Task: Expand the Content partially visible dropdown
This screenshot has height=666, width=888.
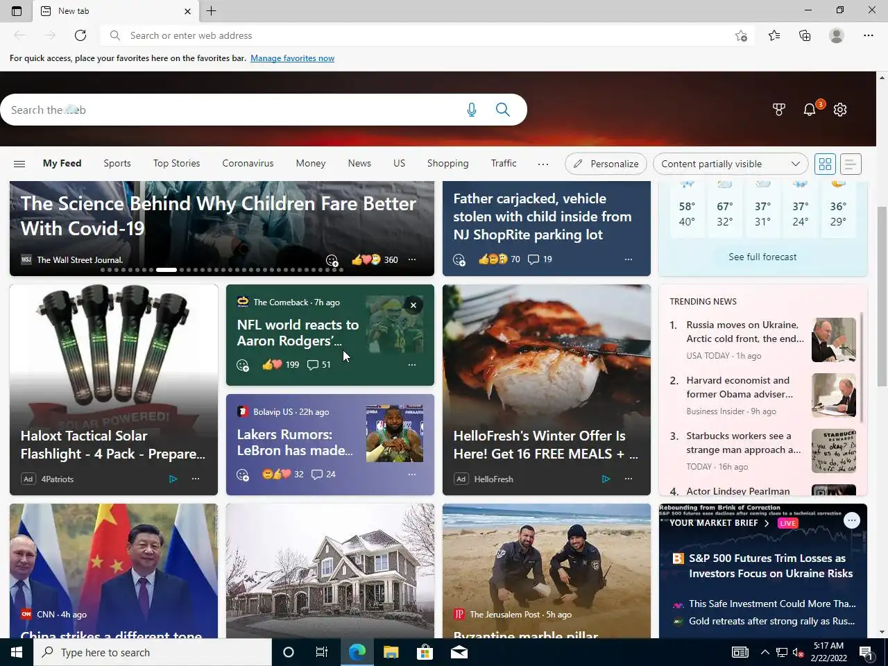Action: coord(731,164)
